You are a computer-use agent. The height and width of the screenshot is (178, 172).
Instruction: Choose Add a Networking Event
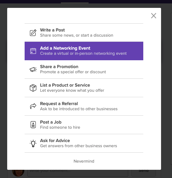coord(84,51)
